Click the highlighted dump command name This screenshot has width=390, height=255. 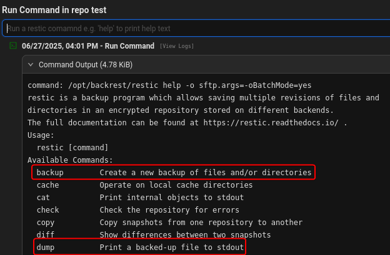46,248
